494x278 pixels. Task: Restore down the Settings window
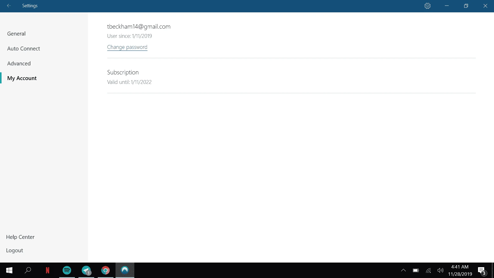(466, 6)
